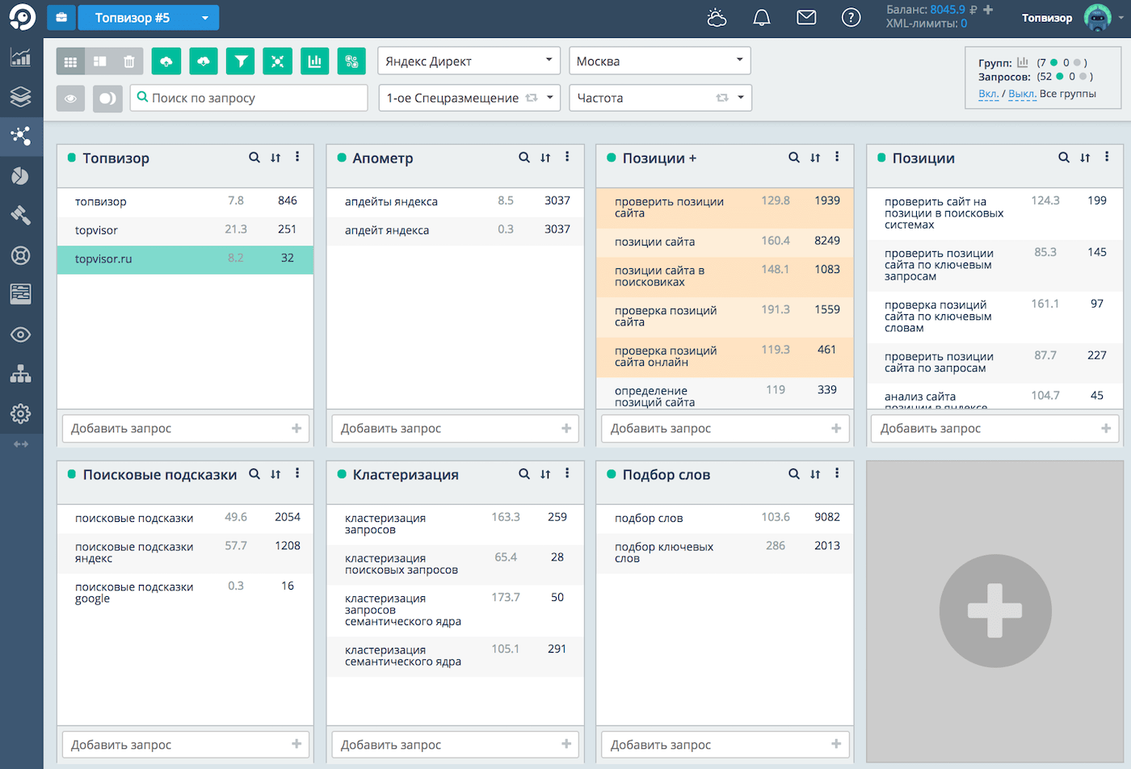Click the Поиск по запросу search field
The height and width of the screenshot is (769, 1131).
coord(249,99)
